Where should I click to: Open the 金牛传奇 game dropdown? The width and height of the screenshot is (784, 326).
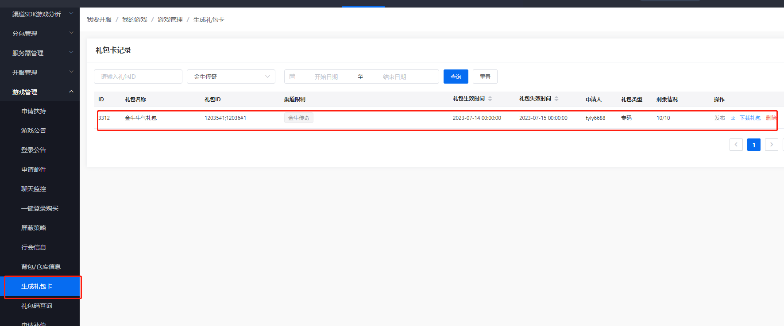tap(231, 77)
